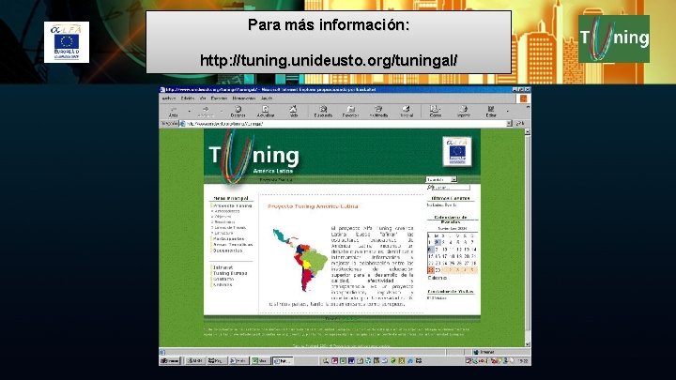This screenshot has width=676, height=380.
Task: Open the Intranet link
Action: [223, 267]
